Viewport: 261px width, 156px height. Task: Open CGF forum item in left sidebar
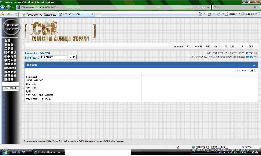pos(10,52)
